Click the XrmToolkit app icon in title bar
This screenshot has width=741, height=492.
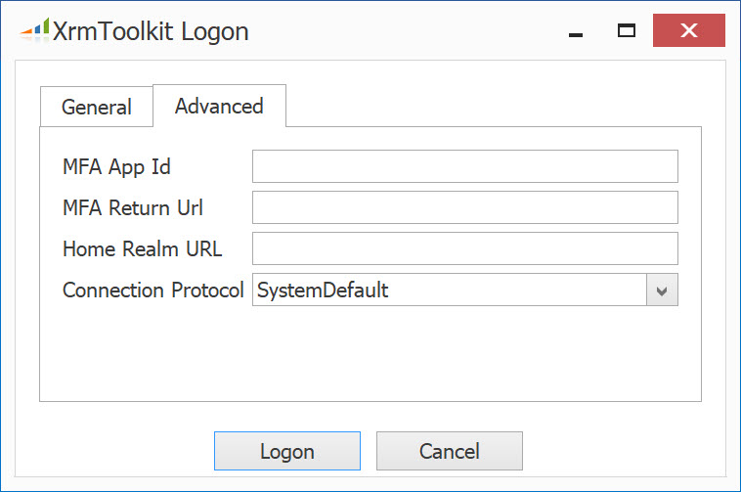(x=34, y=29)
